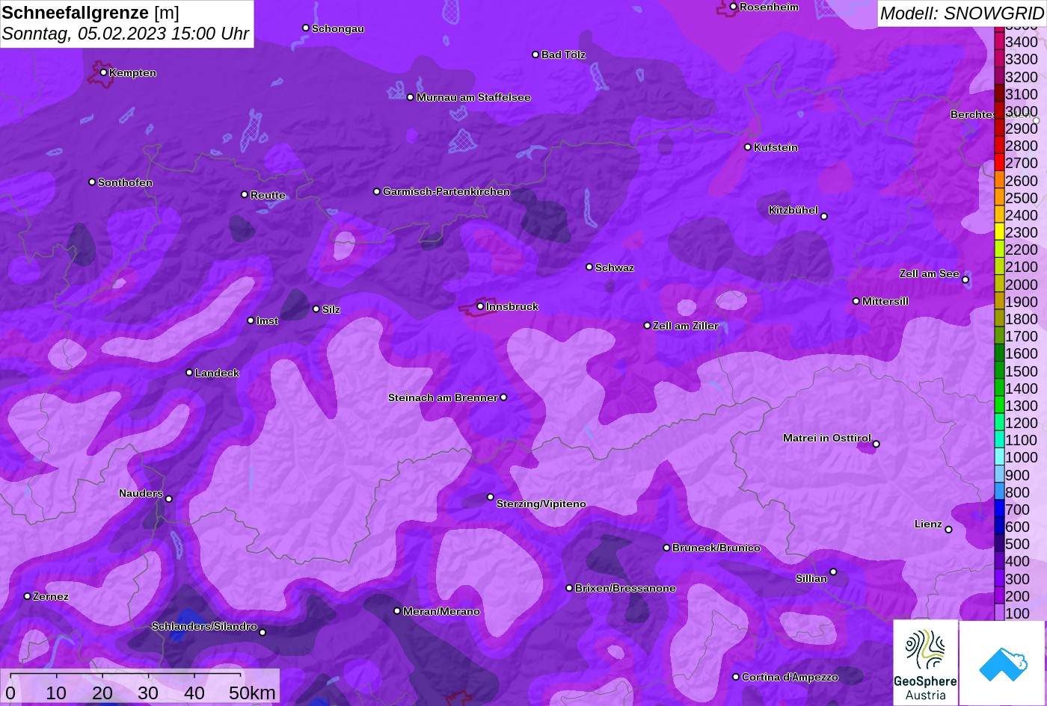The width and height of the screenshot is (1047, 706).
Task: Click the Garmisch-Partenkirchen label
Action: point(446,192)
